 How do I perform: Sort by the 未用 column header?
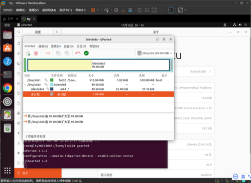(142, 75)
